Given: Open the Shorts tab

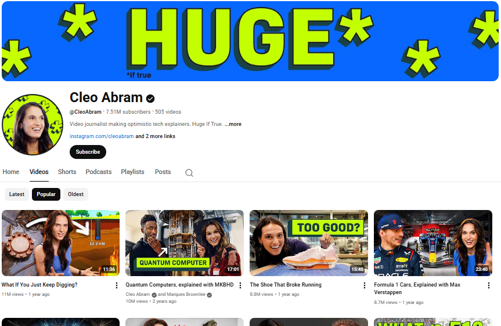Looking at the screenshot, I should pos(67,172).
